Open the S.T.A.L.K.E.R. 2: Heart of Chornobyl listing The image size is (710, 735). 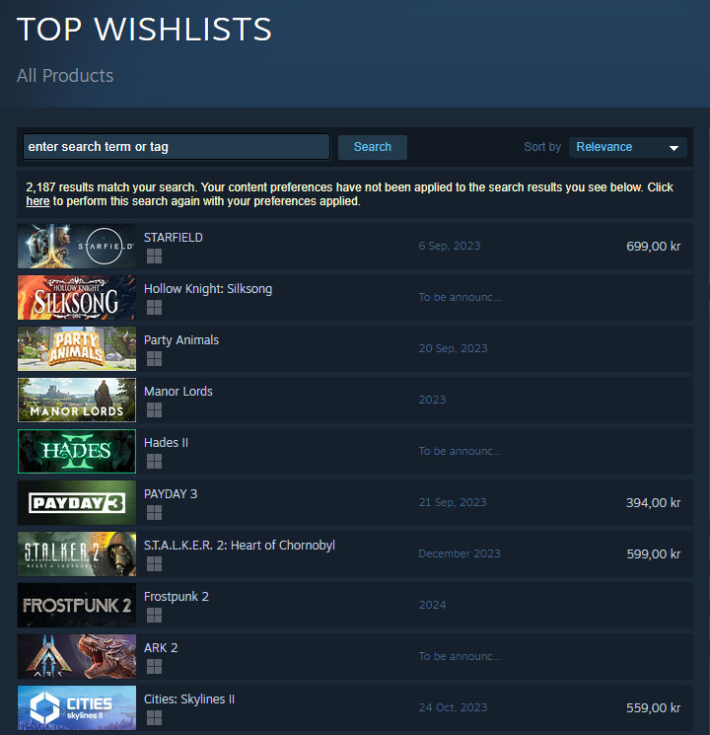pyautogui.click(x=355, y=554)
